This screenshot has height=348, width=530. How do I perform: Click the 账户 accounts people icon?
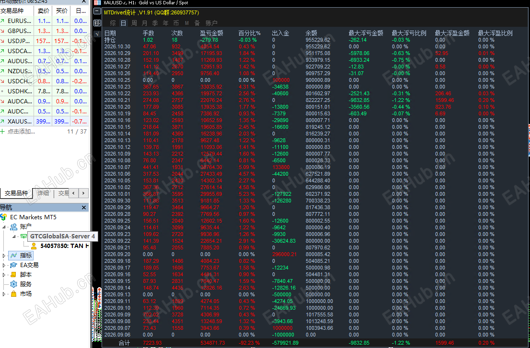13,226
